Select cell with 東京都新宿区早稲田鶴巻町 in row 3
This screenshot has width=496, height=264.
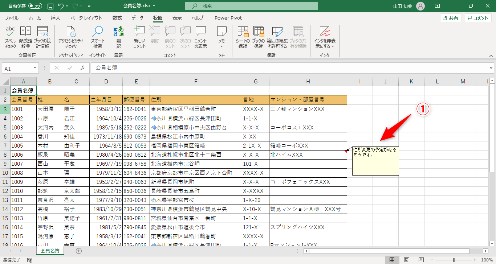[x=196, y=109]
